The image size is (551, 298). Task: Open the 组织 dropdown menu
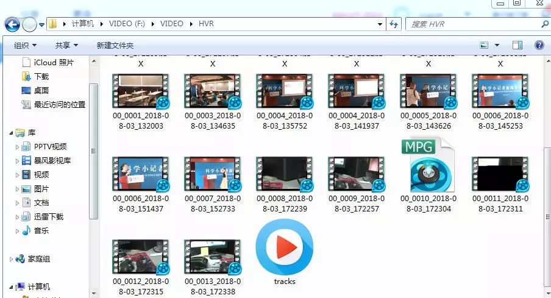click(25, 45)
